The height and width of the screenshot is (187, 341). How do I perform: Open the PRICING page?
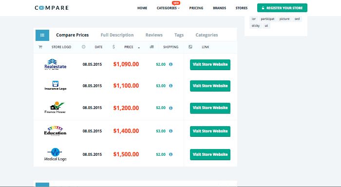[x=196, y=8]
